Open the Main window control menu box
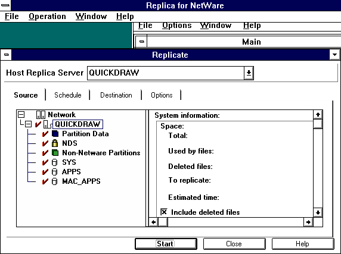Image resolution: width=341 pixels, height=254 pixels. [x=141, y=42]
